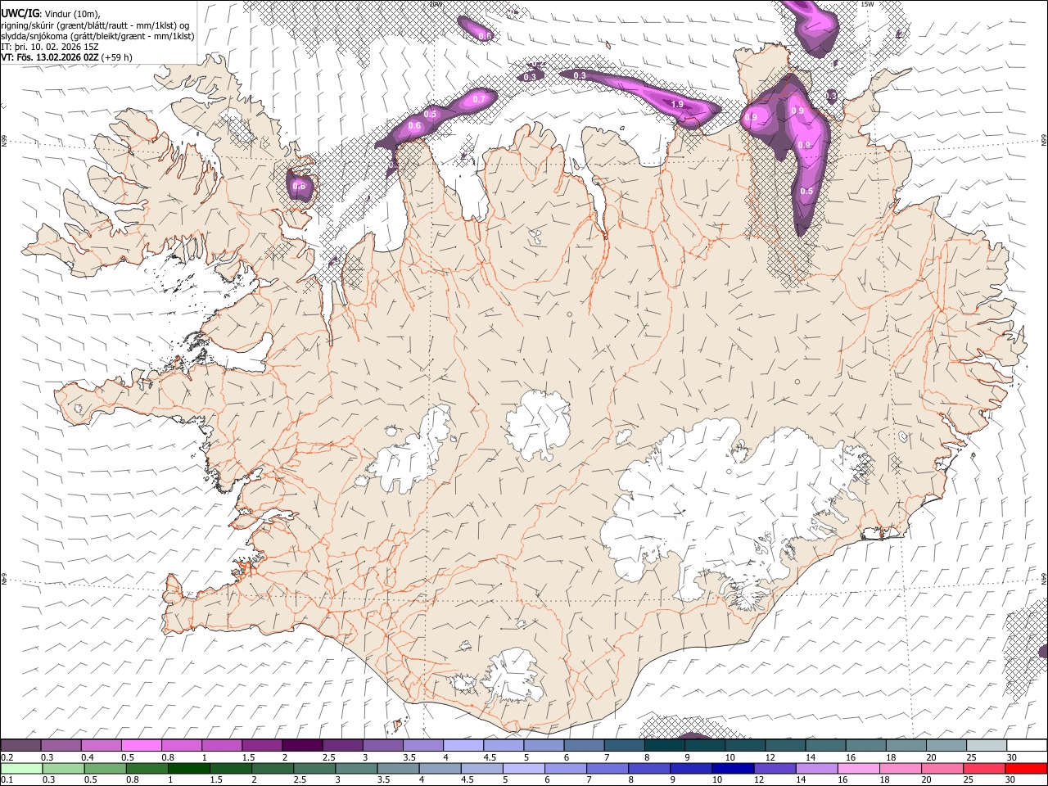Image resolution: width=1048 pixels, height=786 pixels.
Task: Click the bright pink snow swatch starting at 0.5
Action: point(142,745)
